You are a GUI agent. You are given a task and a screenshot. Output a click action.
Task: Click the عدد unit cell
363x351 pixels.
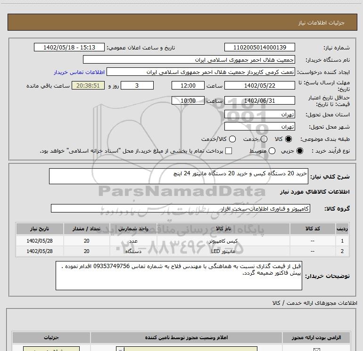tap(133, 241)
